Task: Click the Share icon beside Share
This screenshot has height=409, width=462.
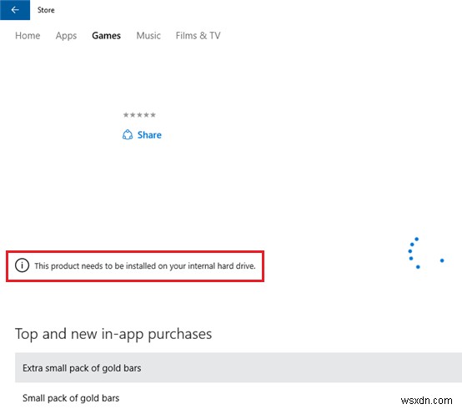Action: pyautogui.click(x=128, y=134)
